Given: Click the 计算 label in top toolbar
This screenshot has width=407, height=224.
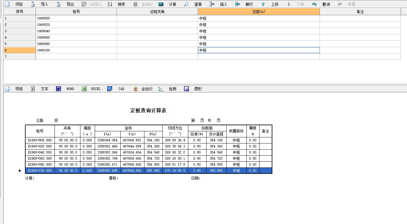Looking at the screenshot, I should (173, 4).
